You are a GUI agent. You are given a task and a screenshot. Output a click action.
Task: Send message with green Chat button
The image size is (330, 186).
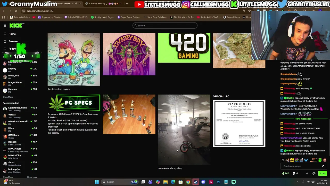[x=323, y=173]
